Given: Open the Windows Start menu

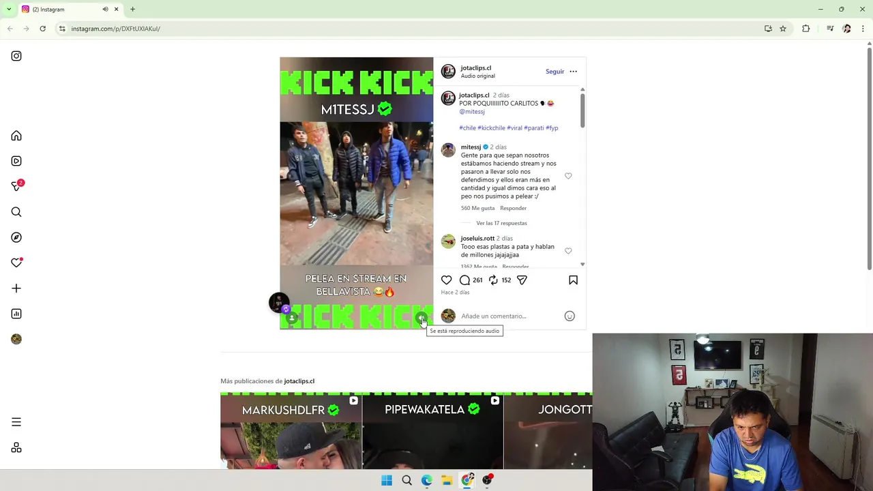Looking at the screenshot, I should coord(387,480).
